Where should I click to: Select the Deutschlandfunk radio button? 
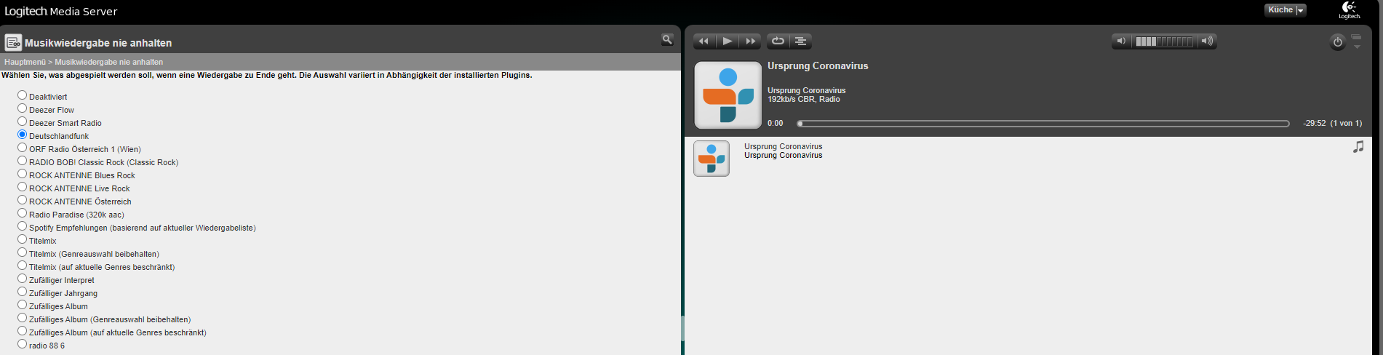(x=23, y=135)
